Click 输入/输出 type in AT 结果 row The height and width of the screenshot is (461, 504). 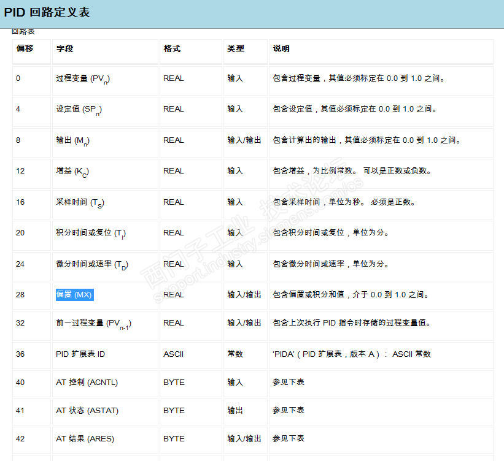tap(244, 439)
